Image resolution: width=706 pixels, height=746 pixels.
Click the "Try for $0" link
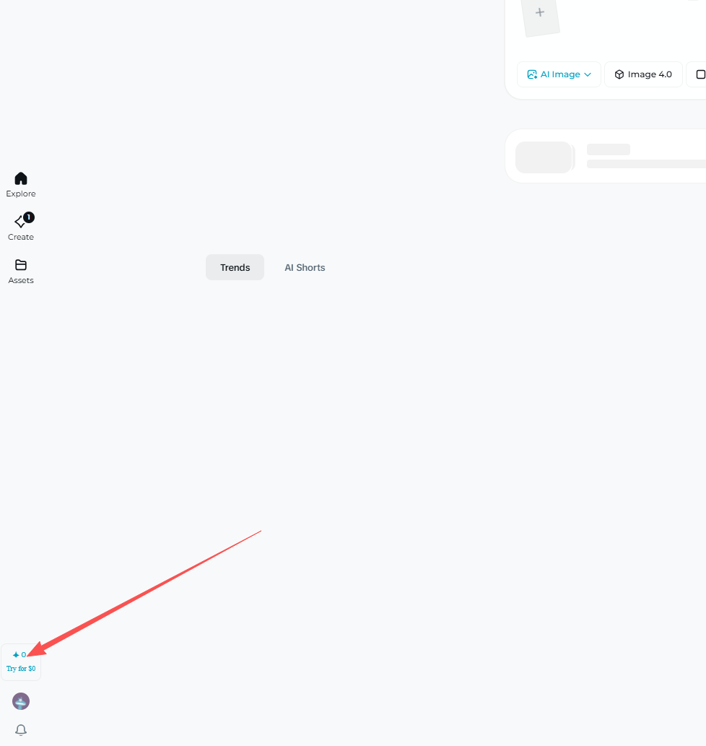(21, 669)
